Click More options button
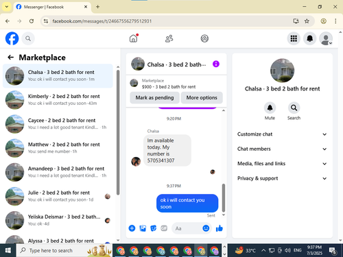The width and height of the screenshot is (343, 257). (202, 97)
